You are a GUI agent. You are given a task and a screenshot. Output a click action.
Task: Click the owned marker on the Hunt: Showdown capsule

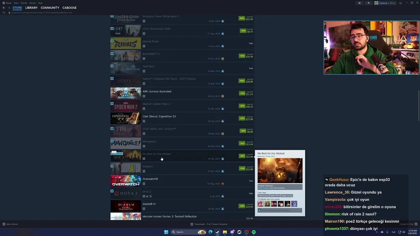112,29
